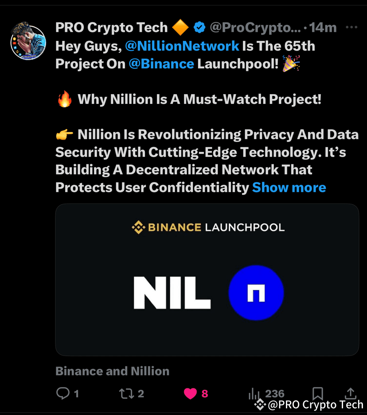This screenshot has width=367, height=415.
Task: Open the @Binance mention link
Action: pyautogui.click(x=161, y=63)
